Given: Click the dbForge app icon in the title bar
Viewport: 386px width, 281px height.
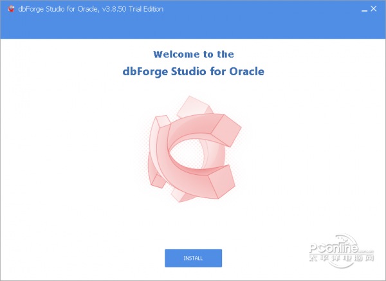Looking at the screenshot, I should click(x=11, y=9).
